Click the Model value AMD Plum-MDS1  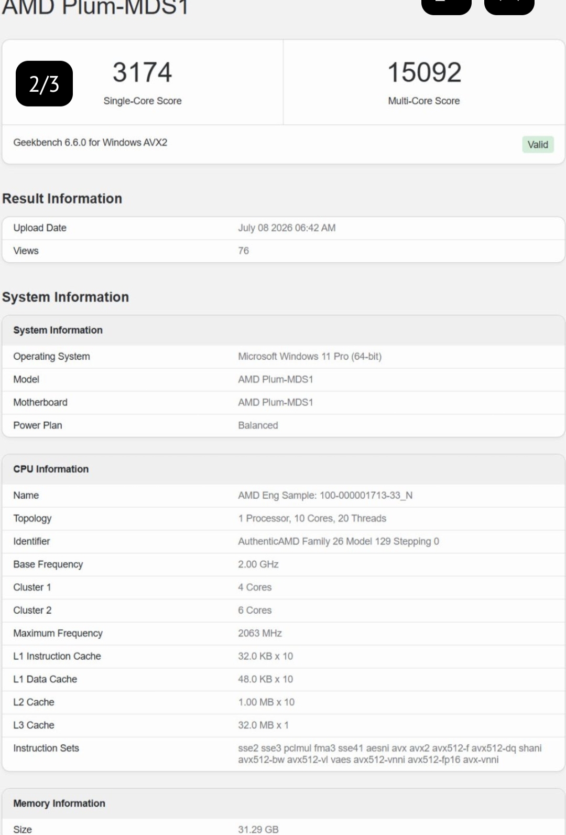click(x=276, y=379)
